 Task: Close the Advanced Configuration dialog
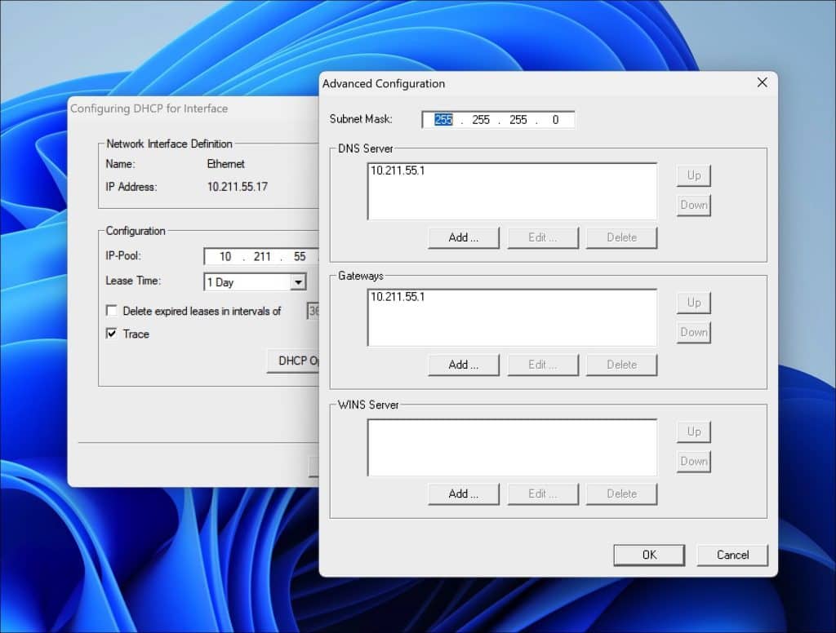(x=762, y=82)
